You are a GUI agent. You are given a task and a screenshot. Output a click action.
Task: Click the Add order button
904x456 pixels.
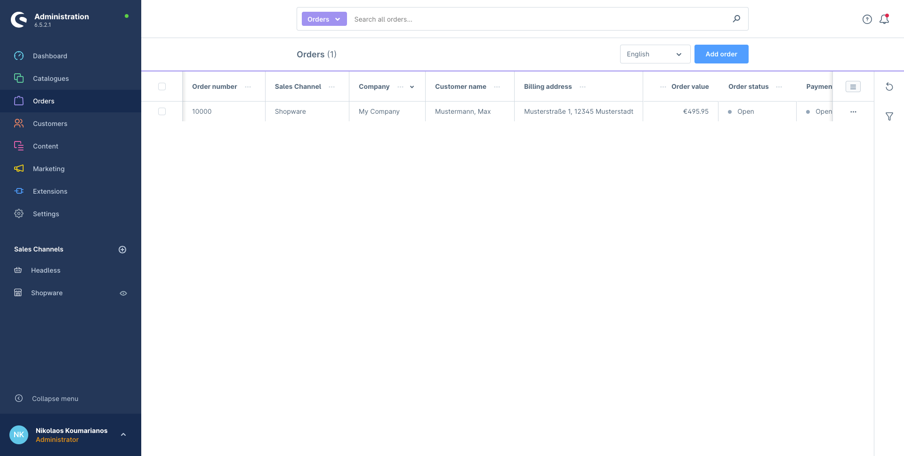point(721,54)
